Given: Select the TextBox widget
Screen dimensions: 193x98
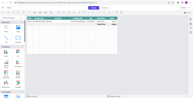Looking at the screenshot, I should 6,29.
